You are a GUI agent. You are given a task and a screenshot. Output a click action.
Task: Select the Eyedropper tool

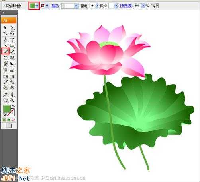click(5, 82)
